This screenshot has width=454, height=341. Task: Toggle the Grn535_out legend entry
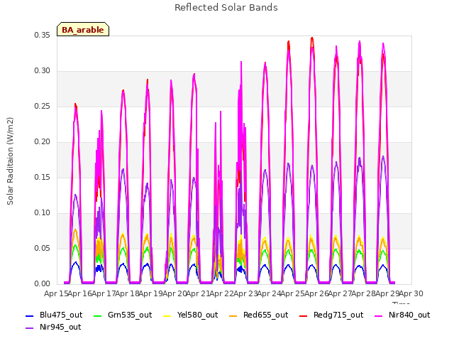(123, 315)
